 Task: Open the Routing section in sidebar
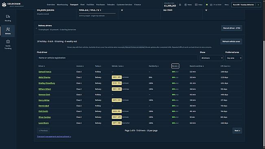[x=8, y=18]
